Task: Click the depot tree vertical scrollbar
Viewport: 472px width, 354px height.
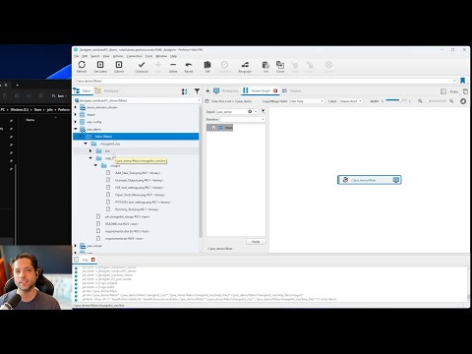Action: point(201,170)
